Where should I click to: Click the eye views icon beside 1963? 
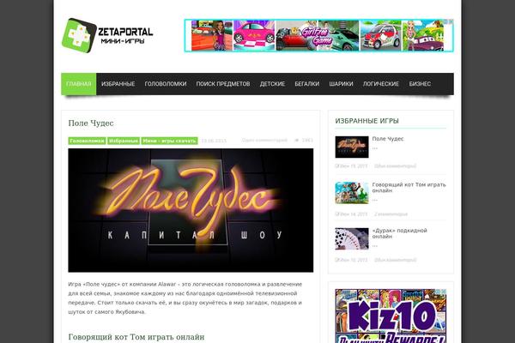coord(297,141)
